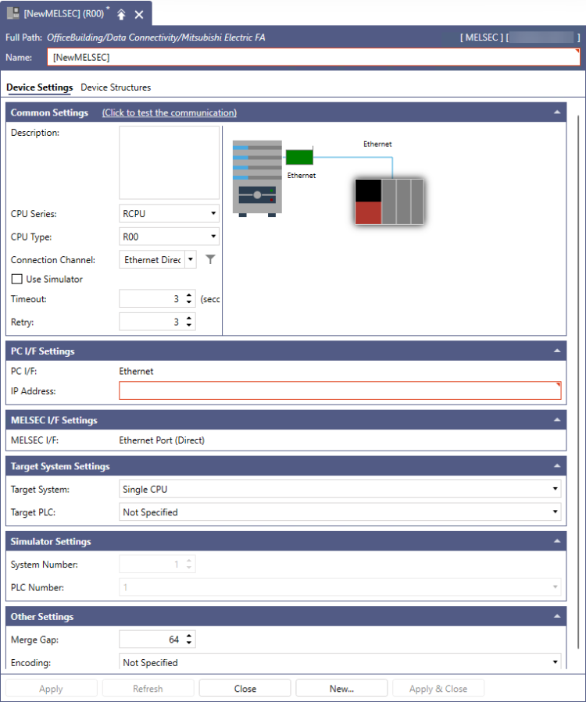Click the IP Address input field

[340, 391]
